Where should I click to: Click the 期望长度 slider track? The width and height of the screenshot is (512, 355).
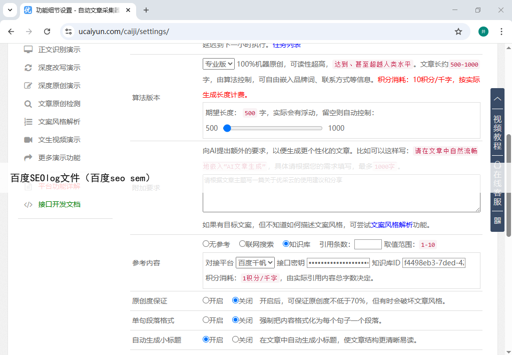click(273, 128)
